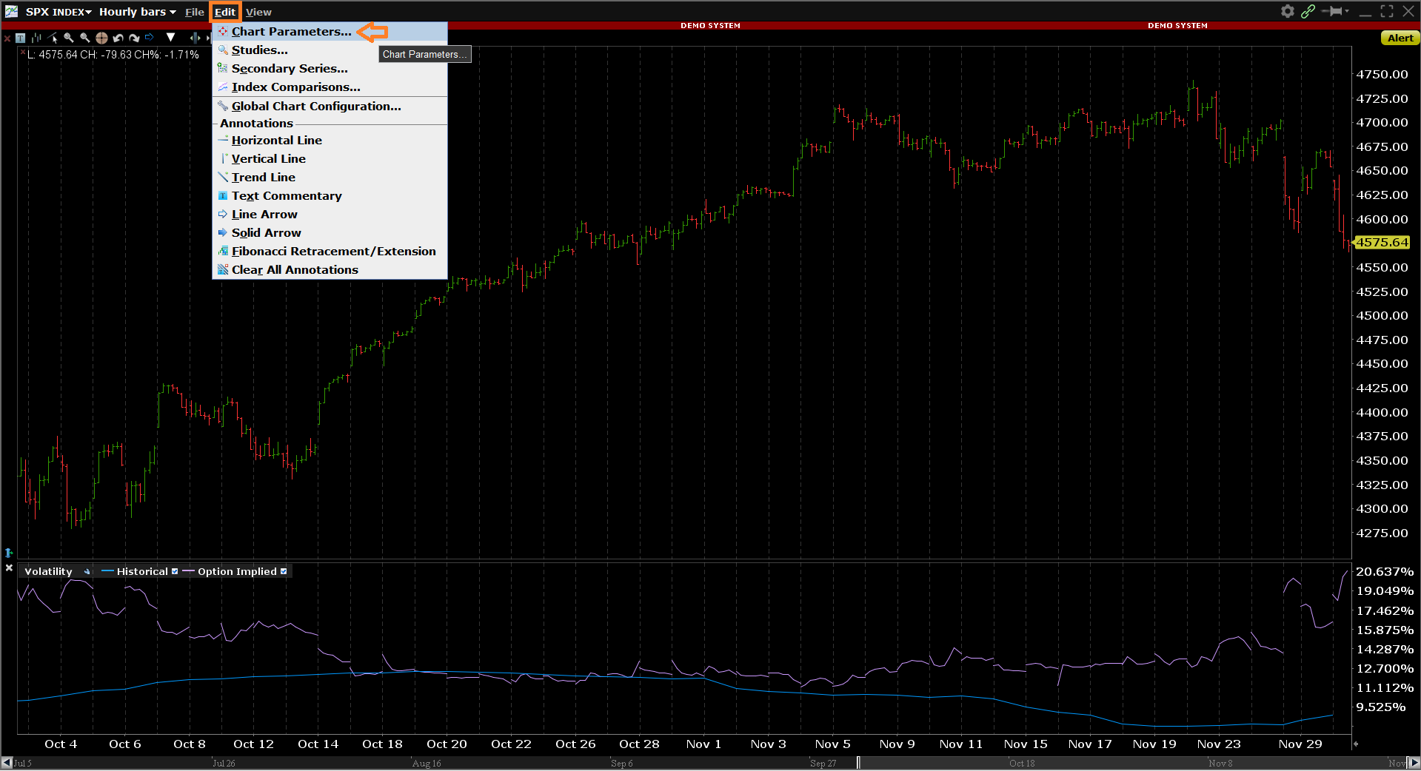Select the Solid Arrow annotation
This screenshot has width=1421, height=771.
[x=330, y=232]
